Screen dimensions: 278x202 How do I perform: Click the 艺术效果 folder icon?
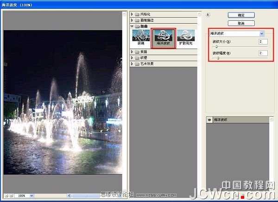click(137, 64)
